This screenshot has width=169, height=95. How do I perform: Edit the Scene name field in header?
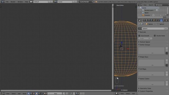(x=65, y=2)
